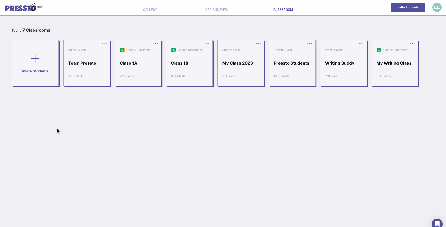Open the Pressto Students classroom title
The image size is (446, 227).
click(x=291, y=63)
